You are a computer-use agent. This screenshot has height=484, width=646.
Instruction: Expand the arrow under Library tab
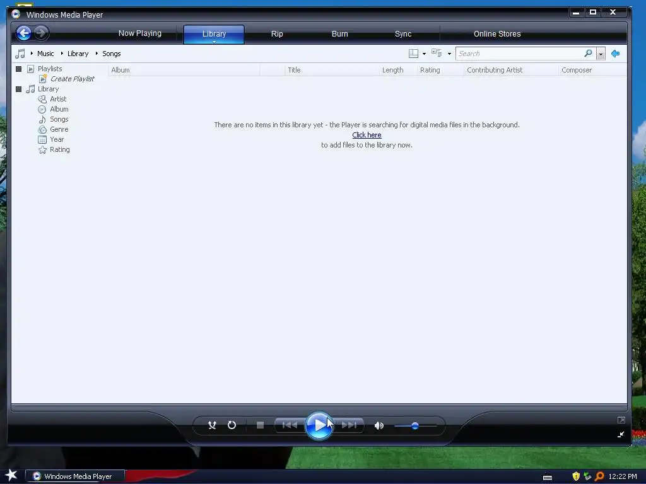(214, 42)
